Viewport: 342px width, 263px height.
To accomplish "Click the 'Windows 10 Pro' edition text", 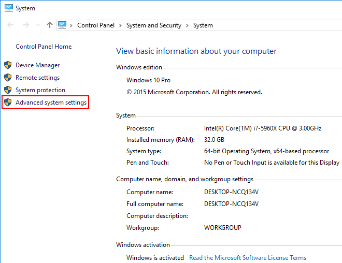I will point(148,80).
